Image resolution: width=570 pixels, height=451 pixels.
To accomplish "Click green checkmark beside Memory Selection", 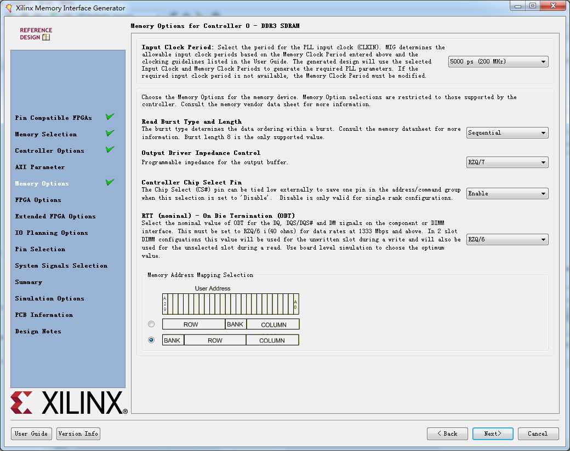I will click(x=110, y=133).
